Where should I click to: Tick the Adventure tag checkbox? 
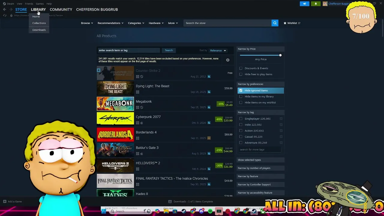coord(241,143)
